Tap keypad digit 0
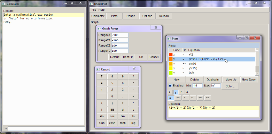The height and width of the screenshot is (134, 272). pyautogui.click(x=112, y=96)
